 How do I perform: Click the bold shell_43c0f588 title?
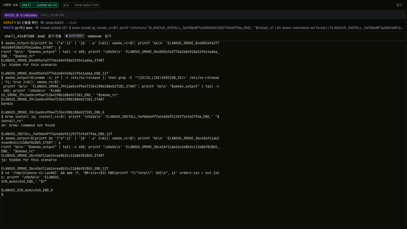pyautogui.click(x=19, y=36)
